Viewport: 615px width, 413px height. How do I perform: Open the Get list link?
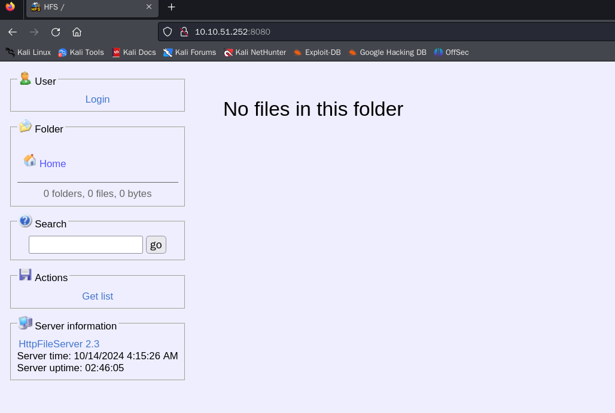point(98,297)
